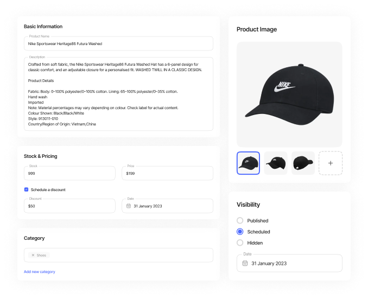Remove the Shoes category tag
The width and height of the screenshot is (368, 299).
pos(33,255)
